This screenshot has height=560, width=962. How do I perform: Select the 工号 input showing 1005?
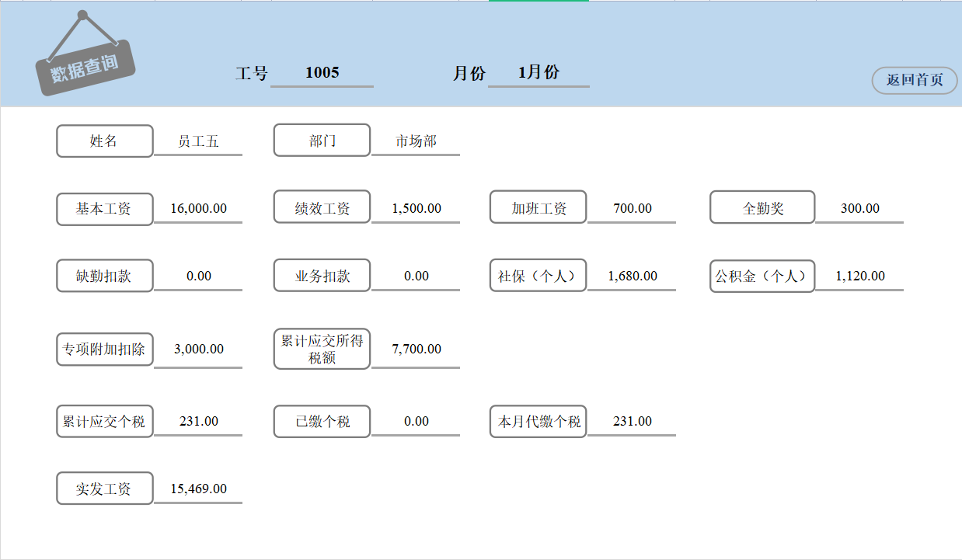pos(321,72)
